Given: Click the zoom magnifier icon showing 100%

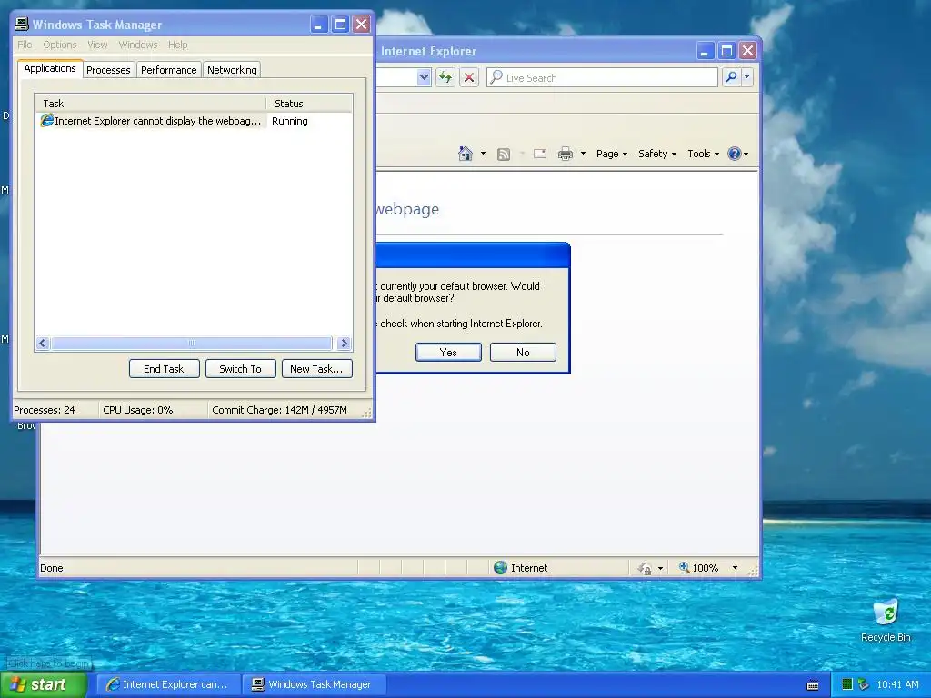Looking at the screenshot, I should [685, 567].
